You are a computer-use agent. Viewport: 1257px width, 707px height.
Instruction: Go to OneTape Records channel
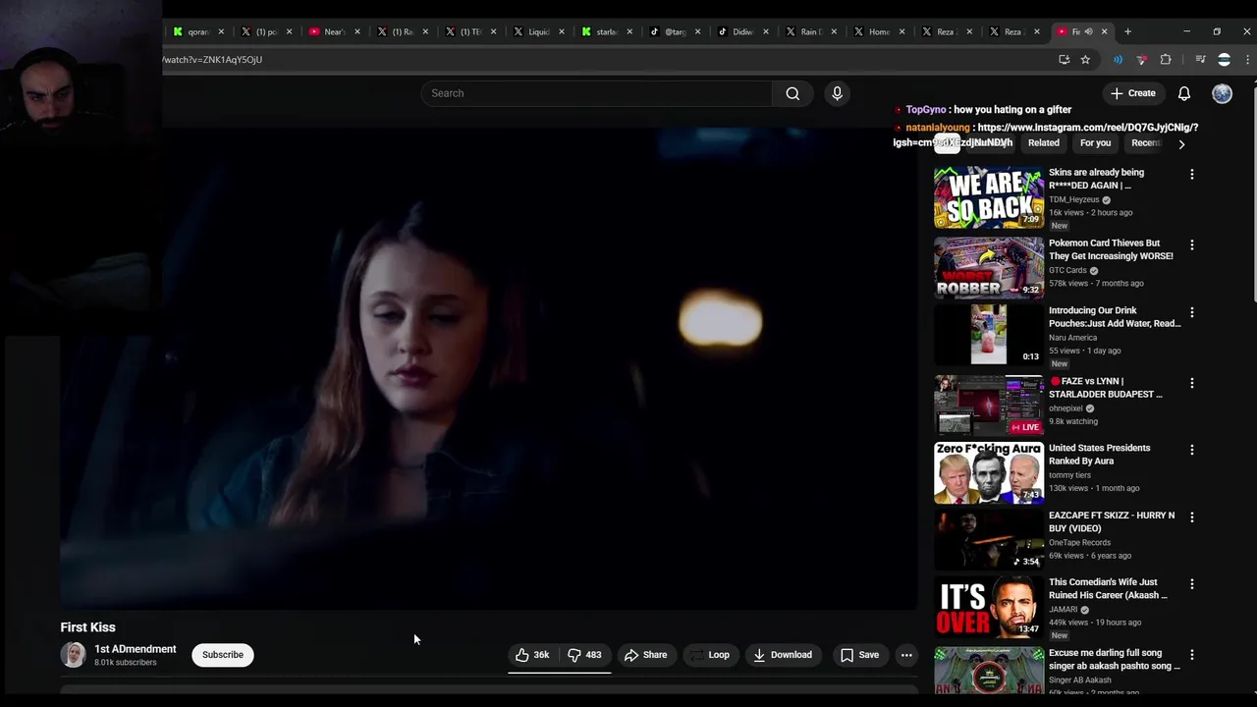point(1079,542)
